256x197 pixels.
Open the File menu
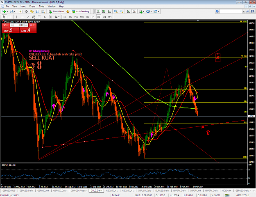pyautogui.click(x=7, y=7)
